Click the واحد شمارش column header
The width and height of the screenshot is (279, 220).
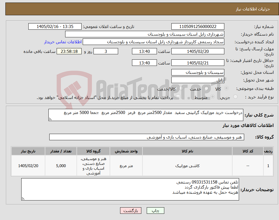point(126,151)
